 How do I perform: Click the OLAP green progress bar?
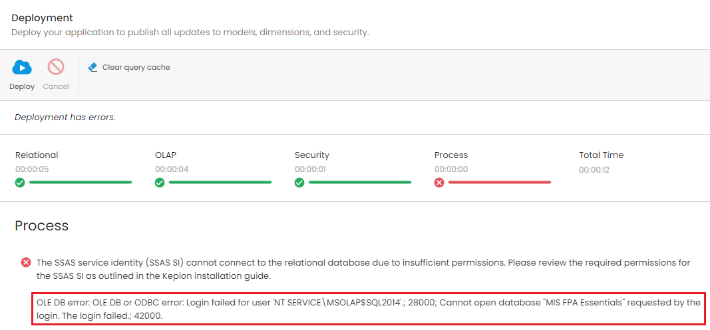pyautogui.click(x=220, y=182)
